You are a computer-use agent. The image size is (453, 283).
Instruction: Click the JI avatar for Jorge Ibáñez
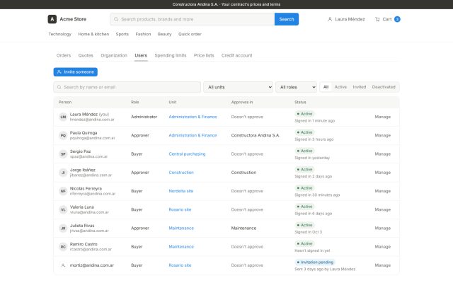click(x=63, y=173)
